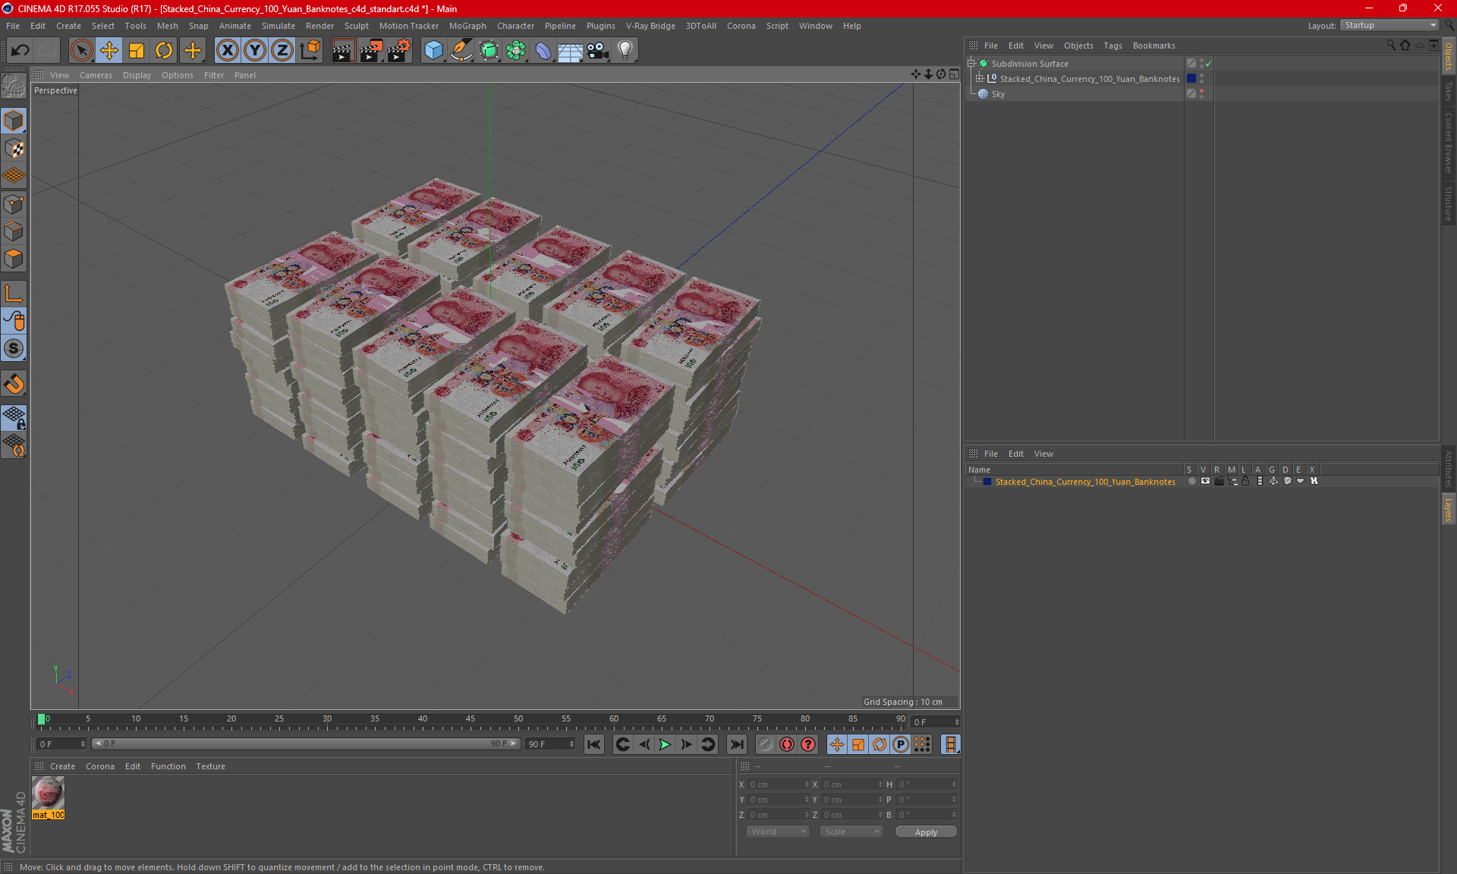1457x874 pixels.
Task: Click Make Editable icon in left toolbar
Action: tap(14, 86)
